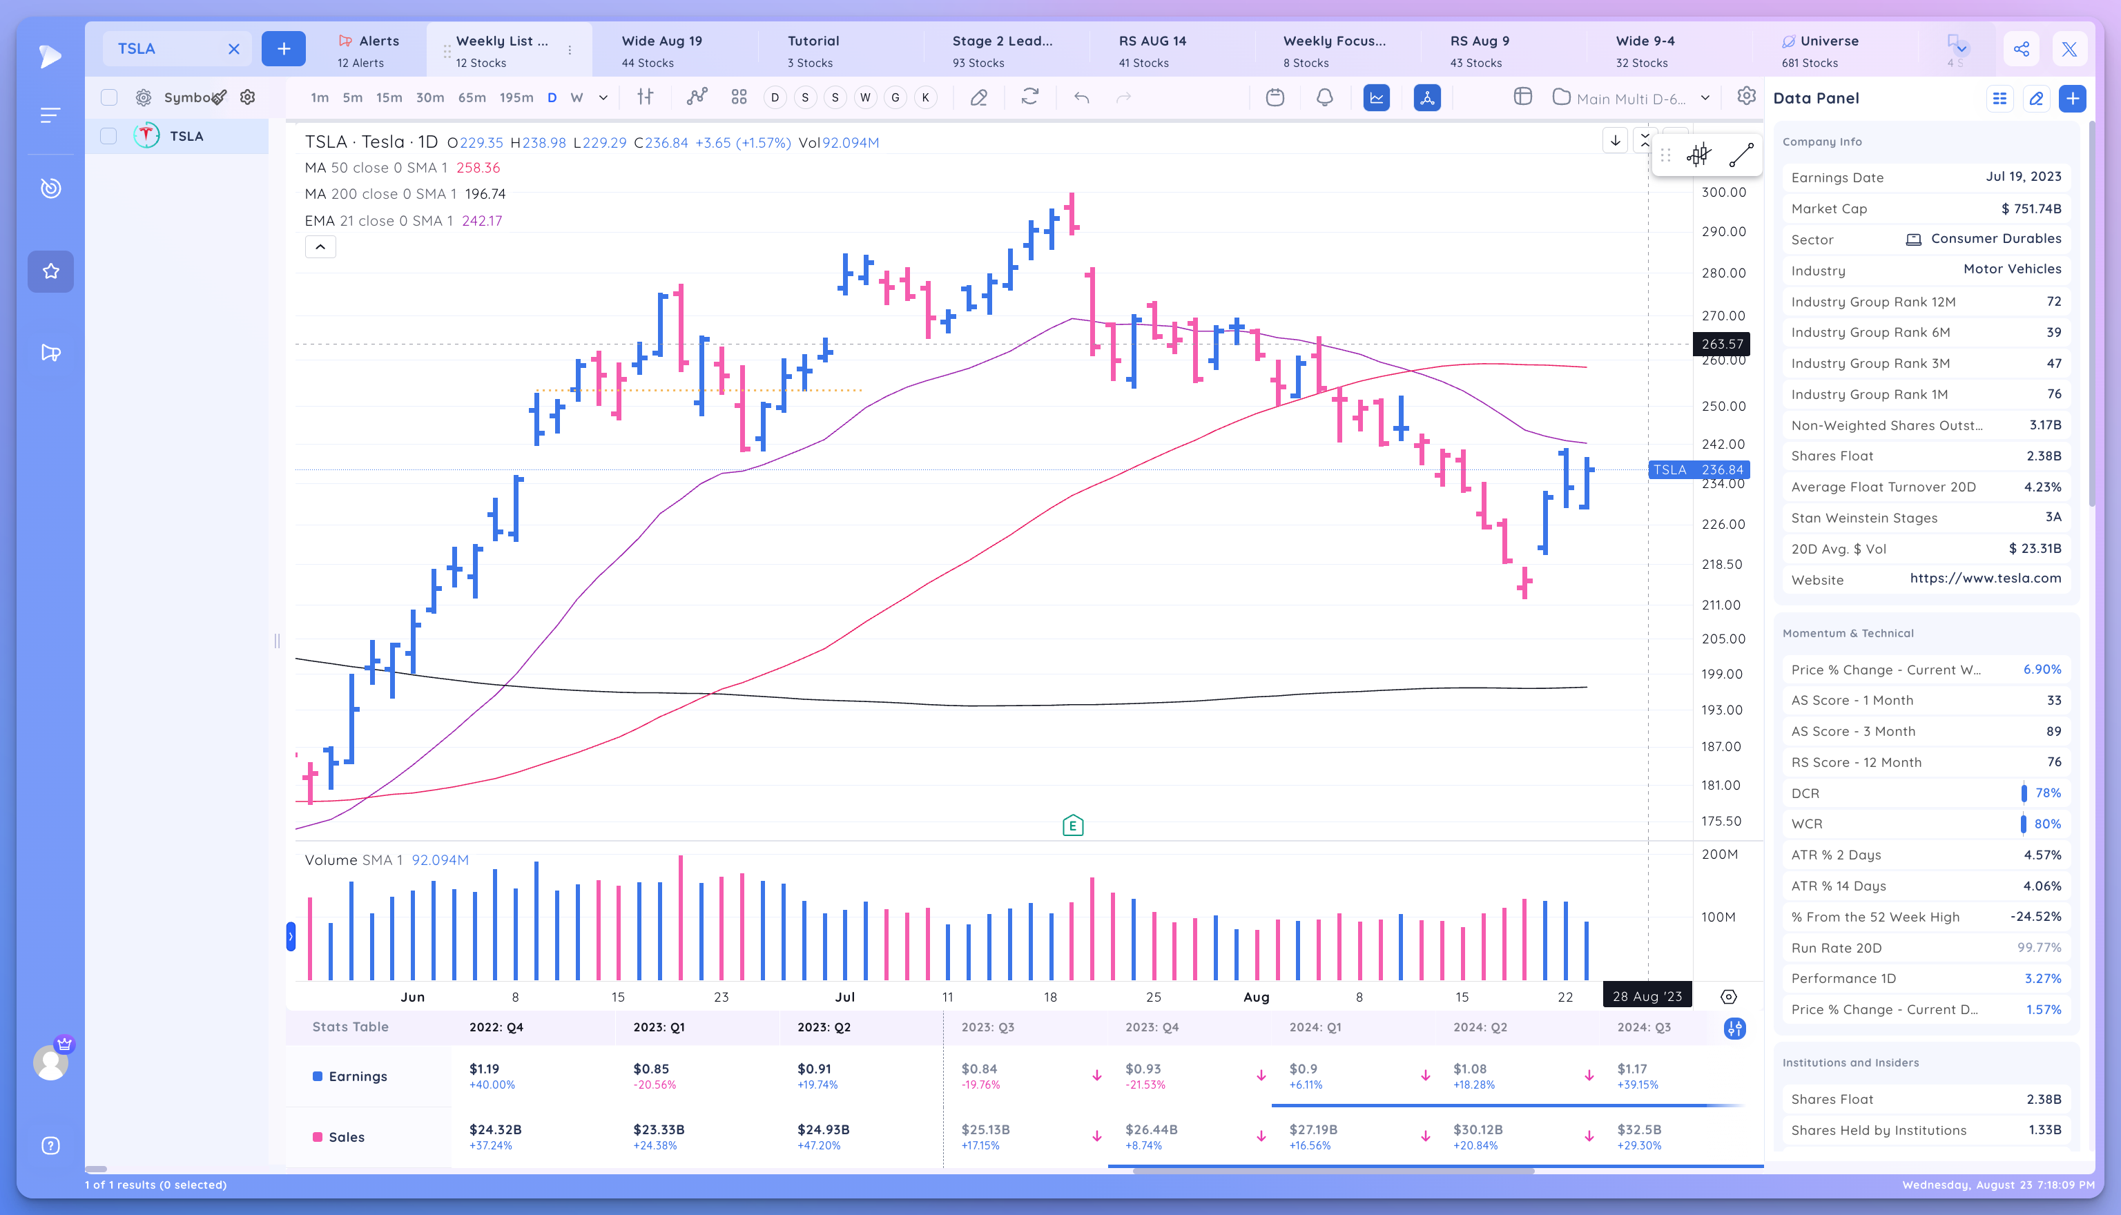Open the star watchlists sidebar icon
Screen dimensions: 2121x1215
(50, 271)
